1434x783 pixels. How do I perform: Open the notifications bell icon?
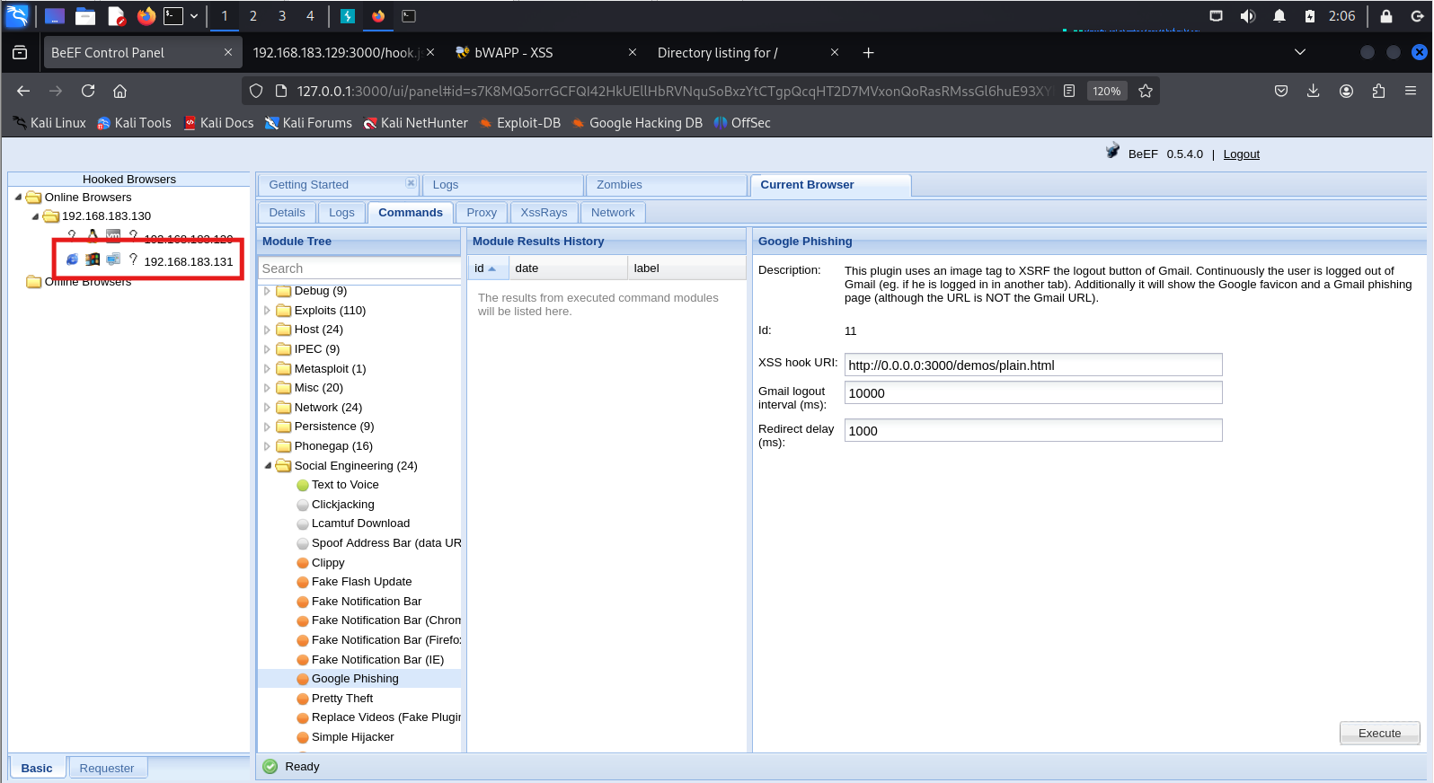click(x=1279, y=16)
